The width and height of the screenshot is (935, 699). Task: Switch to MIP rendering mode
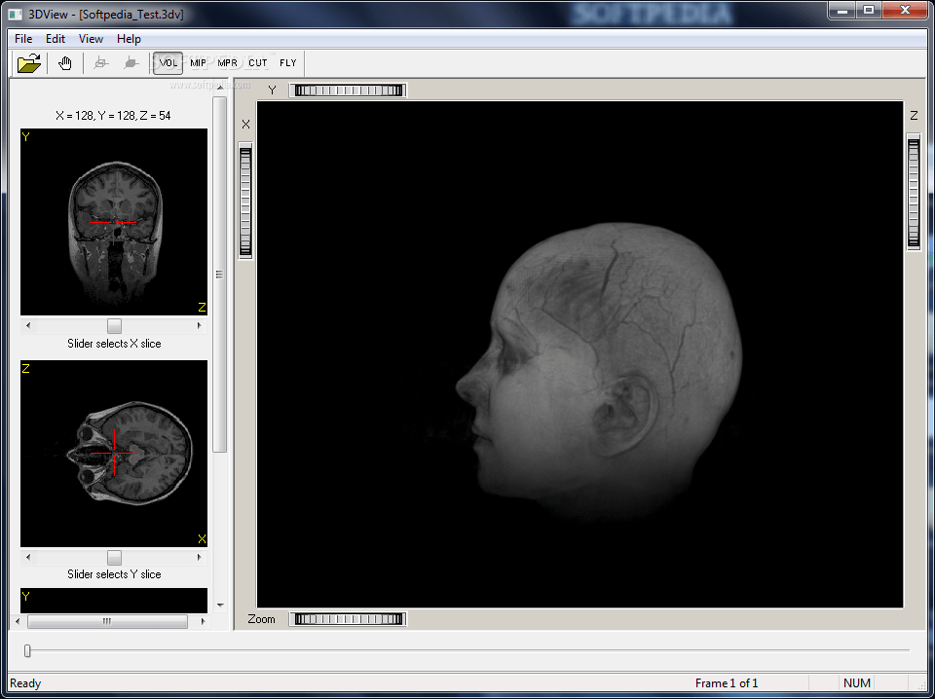click(198, 63)
